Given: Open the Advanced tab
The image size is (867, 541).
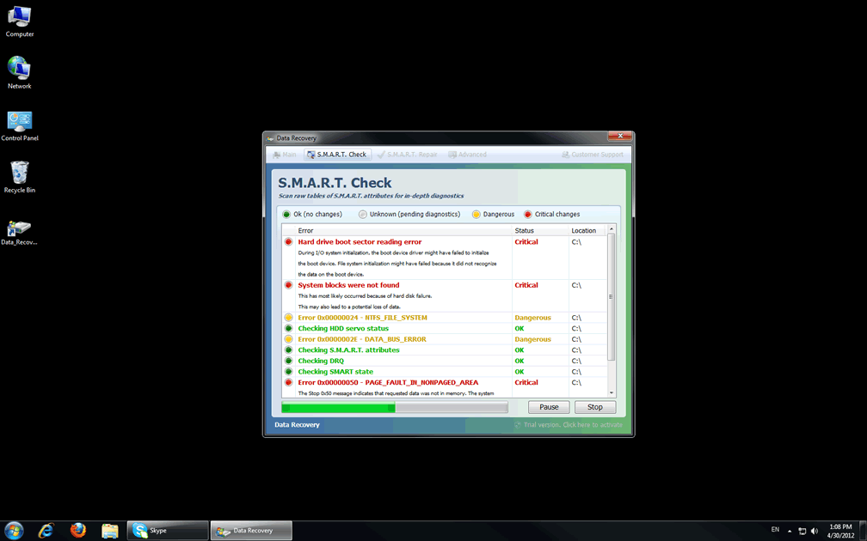Looking at the screenshot, I should [467, 155].
